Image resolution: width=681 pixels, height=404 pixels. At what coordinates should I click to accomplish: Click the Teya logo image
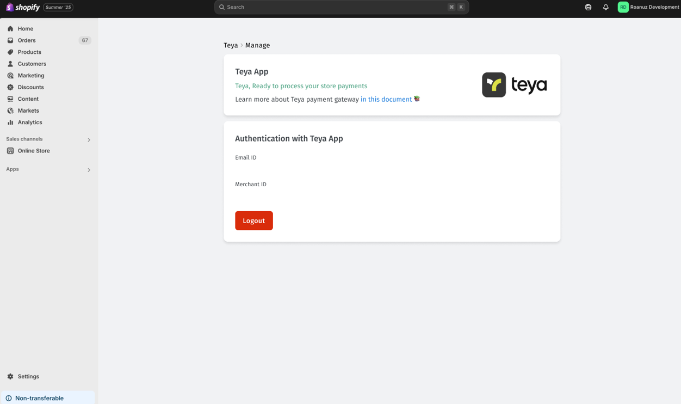pyautogui.click(x=515, y=85)
